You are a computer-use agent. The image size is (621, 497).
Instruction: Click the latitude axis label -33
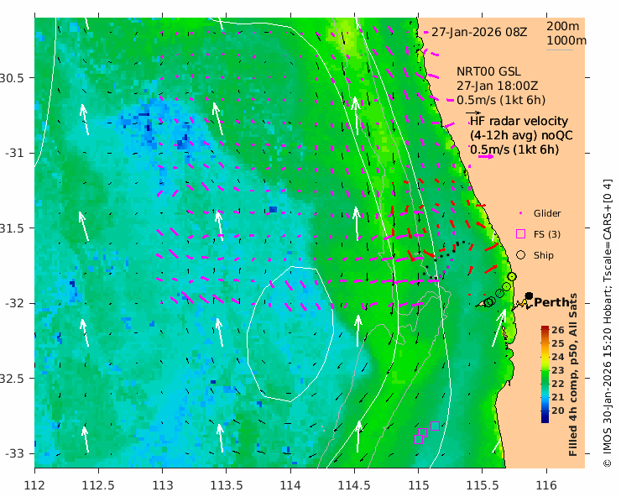pyautogui.click(x=14, y=453)
